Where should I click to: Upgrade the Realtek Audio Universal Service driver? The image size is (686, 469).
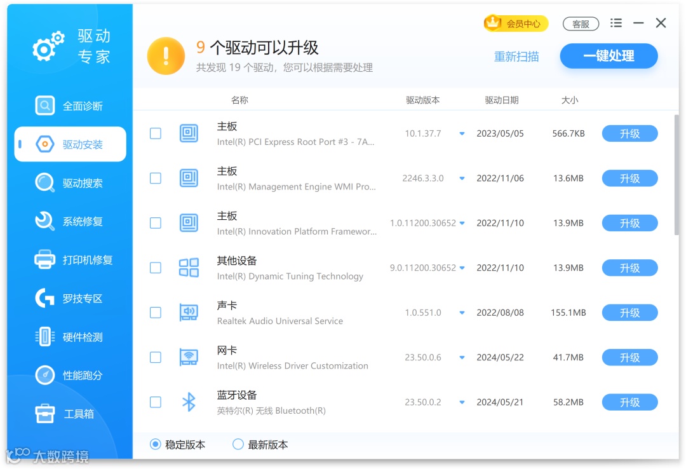coord(629,313)
